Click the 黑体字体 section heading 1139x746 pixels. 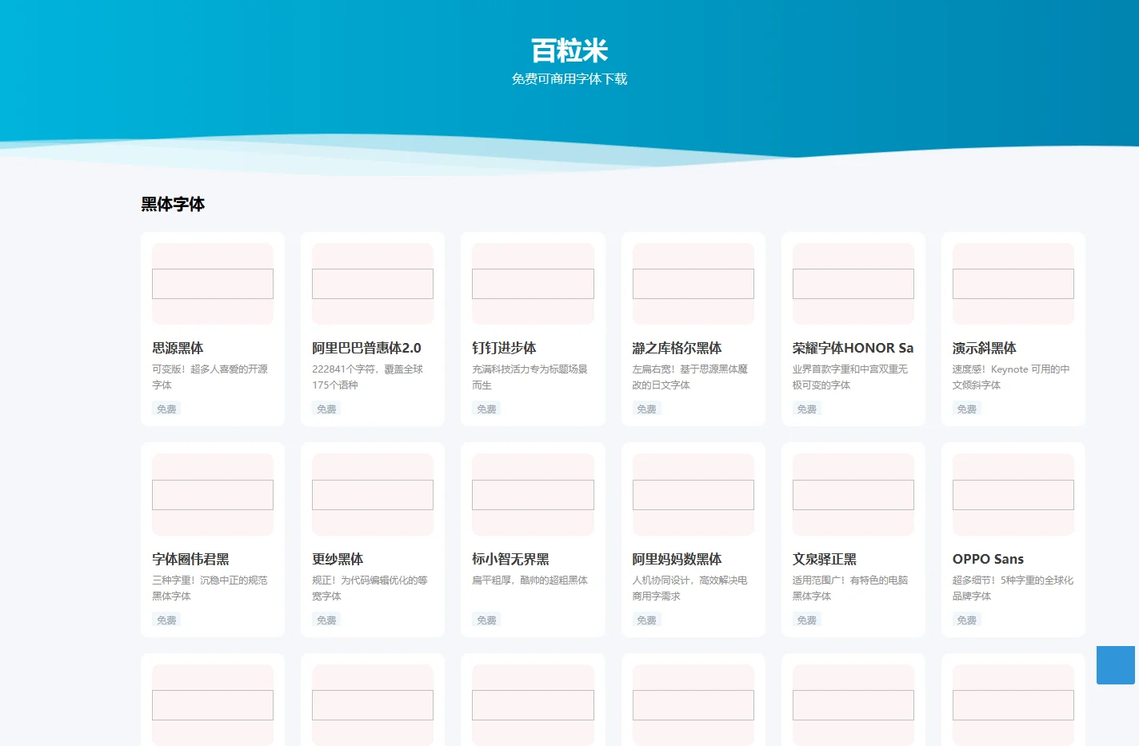click(x=173, y=204)
